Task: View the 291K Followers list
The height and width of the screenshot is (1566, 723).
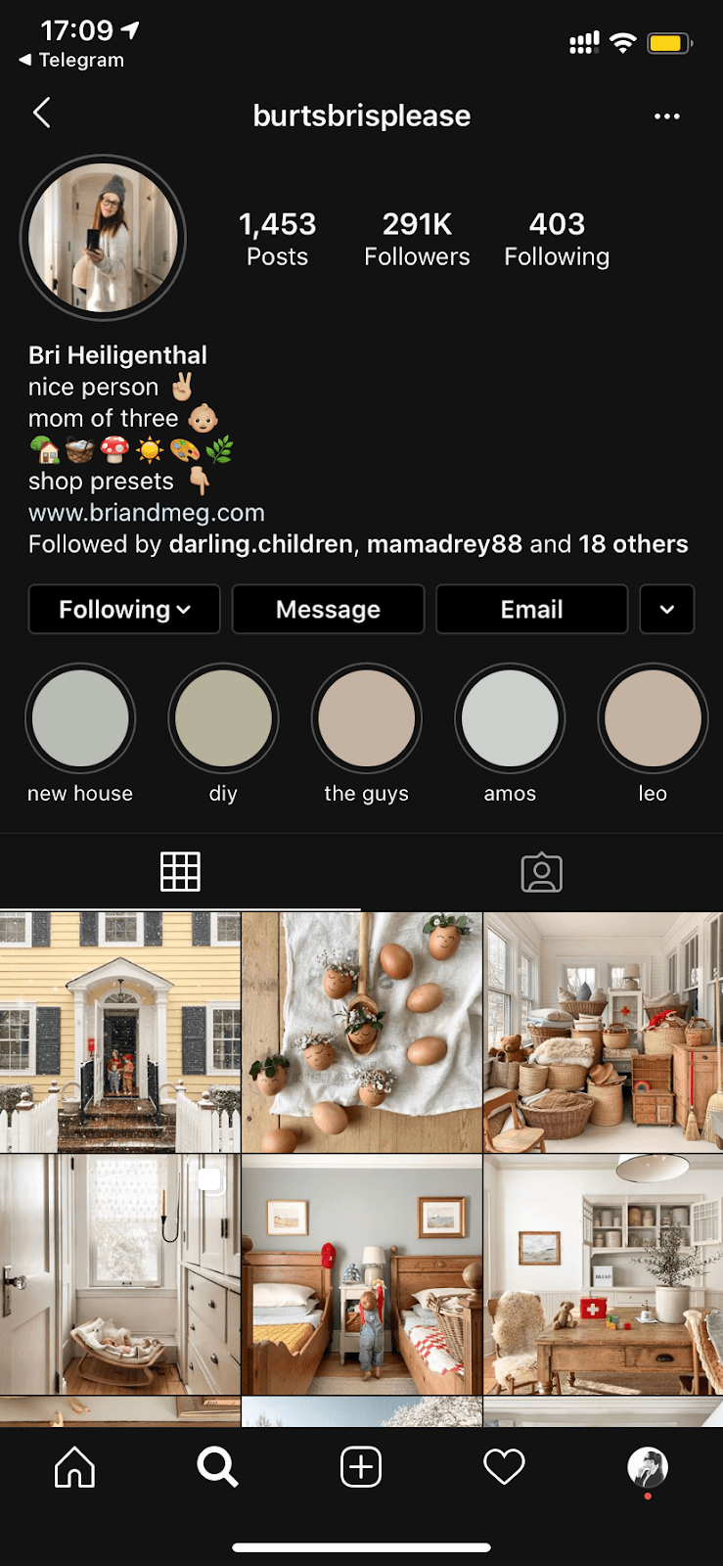Action: [417, 239]
